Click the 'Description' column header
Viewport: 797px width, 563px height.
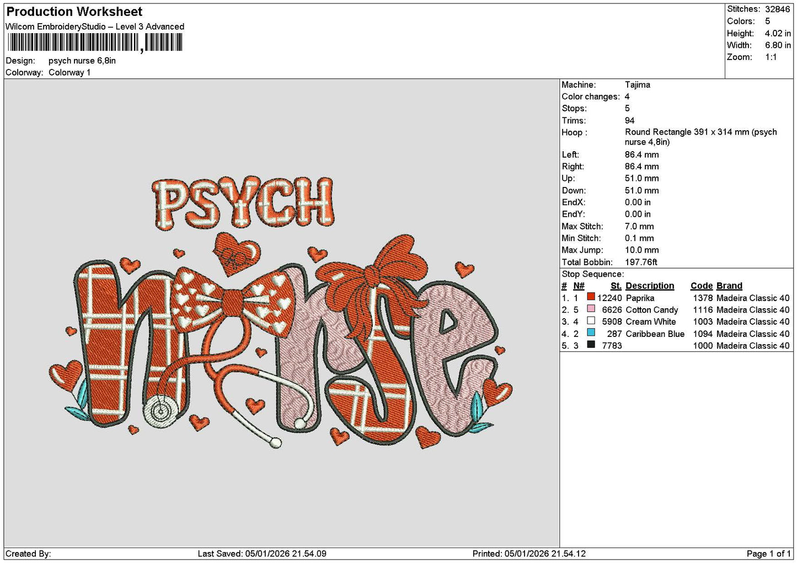point(650,286)
